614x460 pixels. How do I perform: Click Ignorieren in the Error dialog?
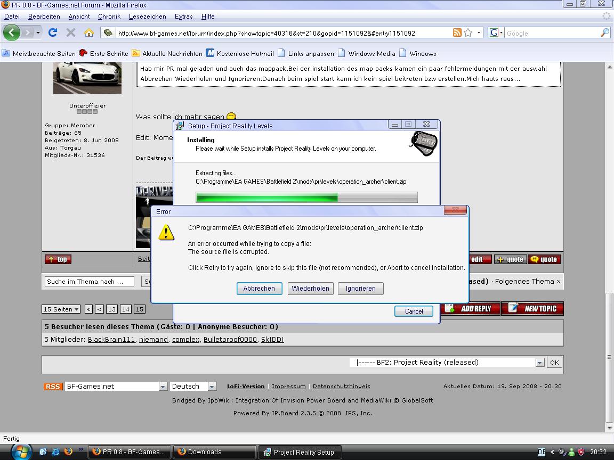pos(361,288)
